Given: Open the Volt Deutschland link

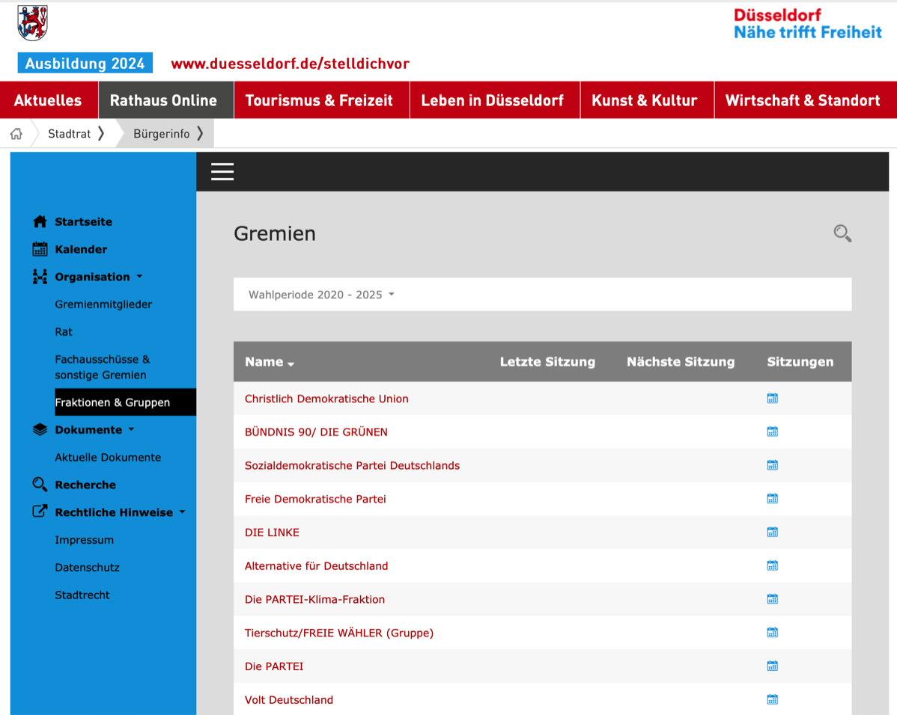Looking at the screenshot, I should click(x=289, y=699).
